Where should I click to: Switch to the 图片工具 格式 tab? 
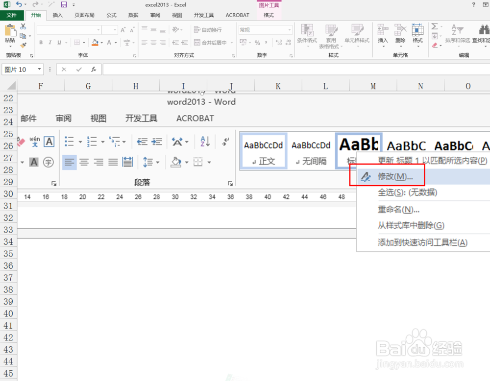point(269,15)
